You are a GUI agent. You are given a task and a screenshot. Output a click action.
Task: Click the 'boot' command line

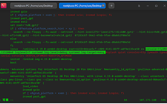click(x=13, y=62)
